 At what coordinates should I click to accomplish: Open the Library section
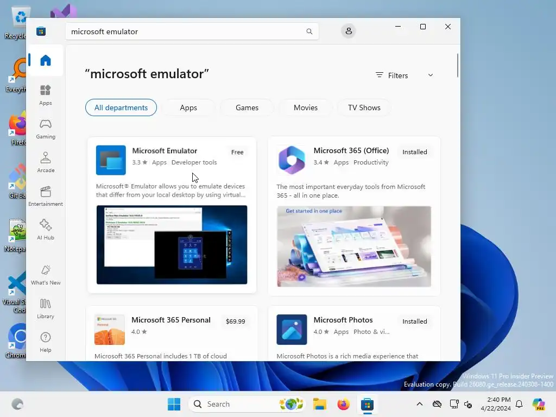pyautogui.click(x=46, y=309)
